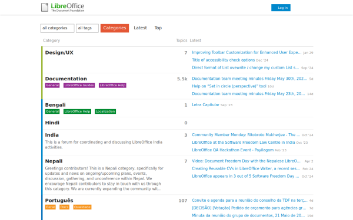Open 'Creating Reusable CVs in LibreOffice Writer' topic
353x220 pixels.
tap(246, 168)
